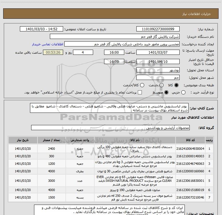
Task: Click product code 2161230616830001
Action: click(190, 181)
